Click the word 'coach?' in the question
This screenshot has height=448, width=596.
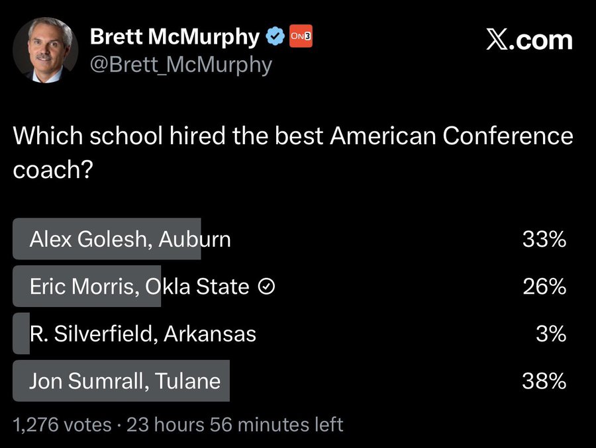(x=52, y=170)
